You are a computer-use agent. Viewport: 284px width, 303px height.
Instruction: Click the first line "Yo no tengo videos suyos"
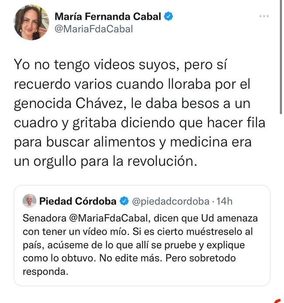tap(95, 65)
